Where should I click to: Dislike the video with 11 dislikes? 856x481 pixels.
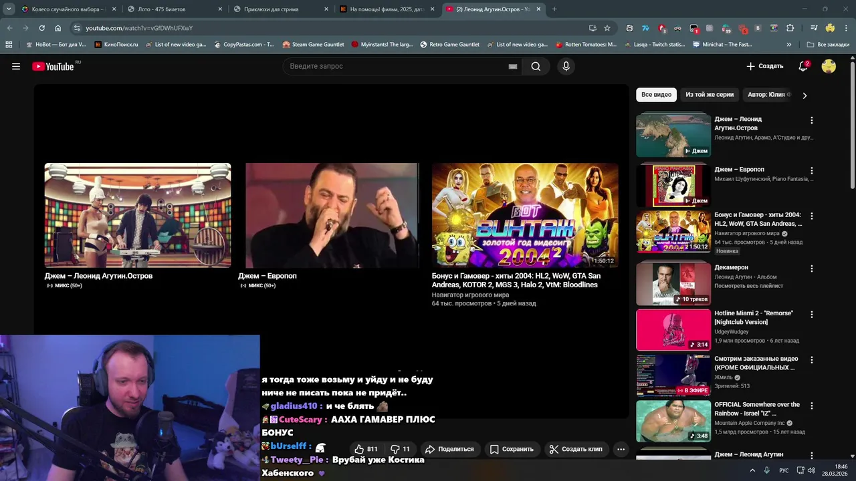coord(401,449)
